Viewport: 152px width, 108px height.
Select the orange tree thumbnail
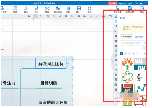(127, 64)
